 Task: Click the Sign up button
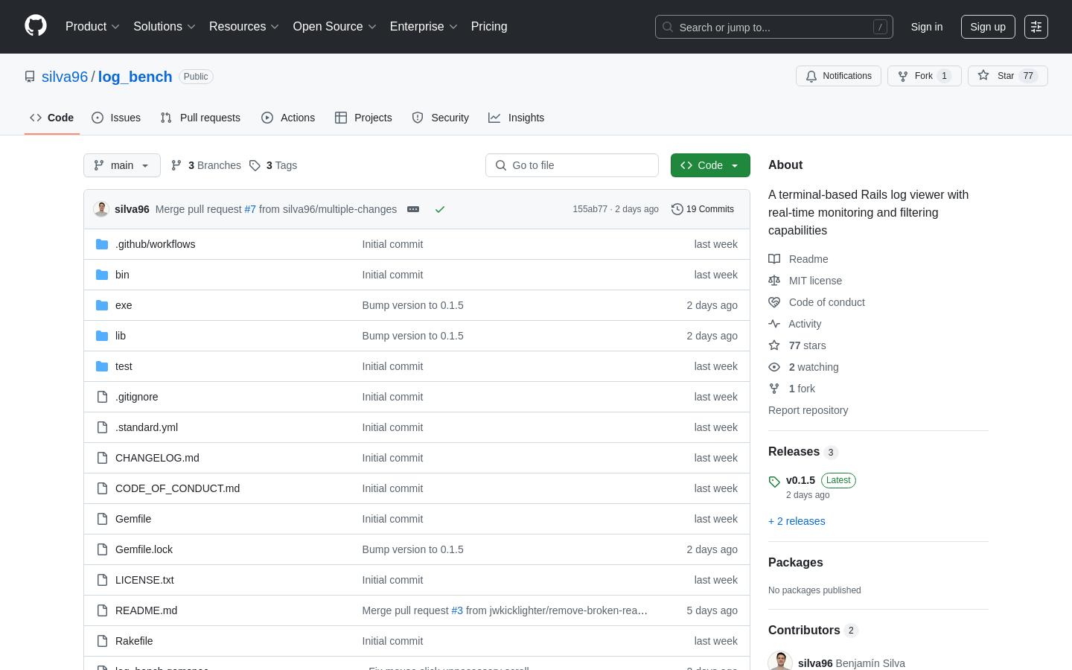pos(988,27)
